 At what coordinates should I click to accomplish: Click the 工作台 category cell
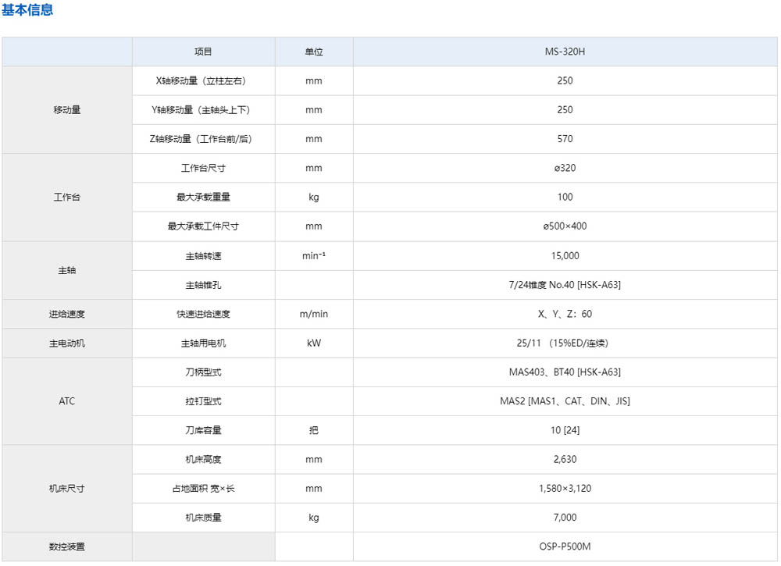(67, 197)
